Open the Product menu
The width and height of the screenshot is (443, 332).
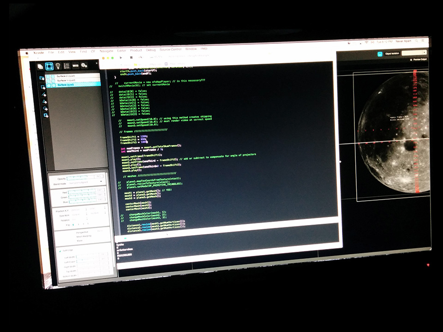136,50
